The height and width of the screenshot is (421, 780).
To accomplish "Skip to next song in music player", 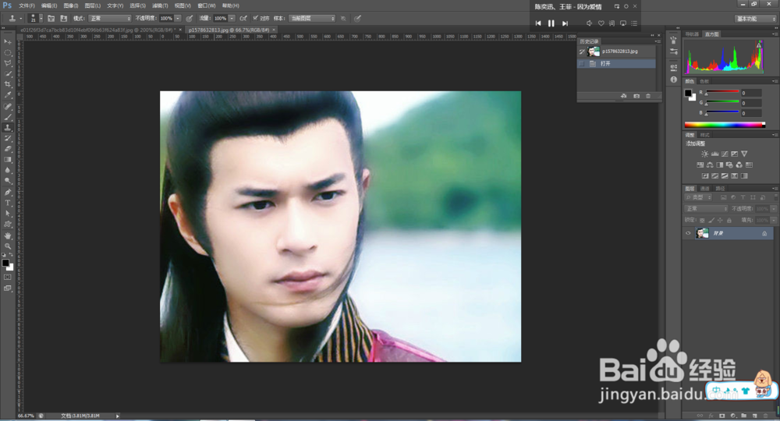I will [x=565, y=23].
